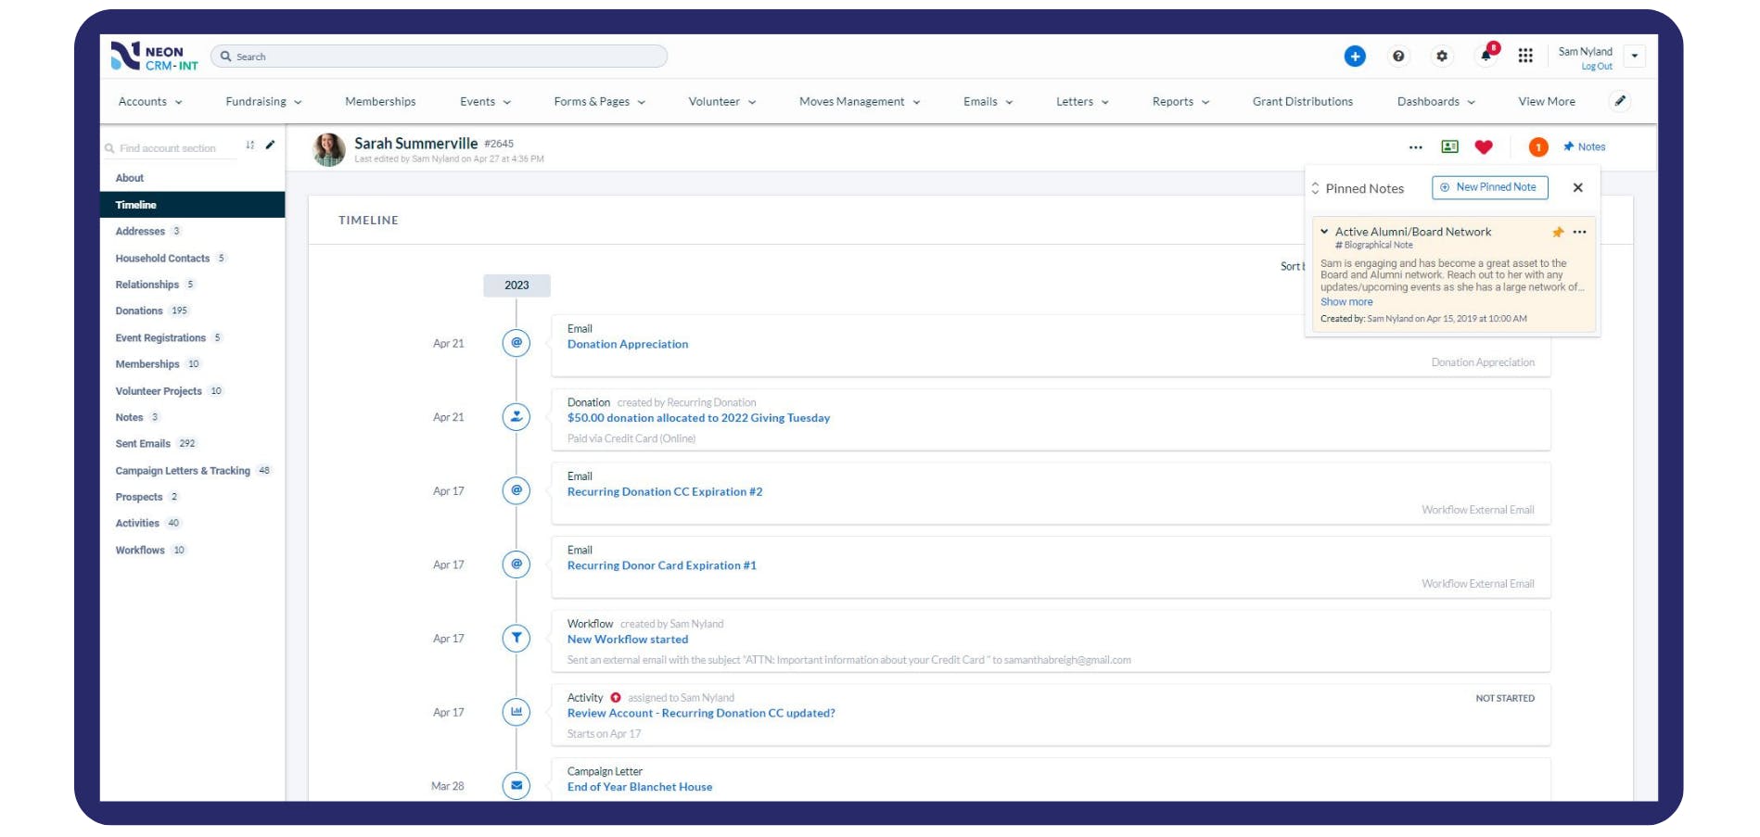Select Memberships in the navigation bar
The height and width of the screenshot is (837, 1760).
380,101
